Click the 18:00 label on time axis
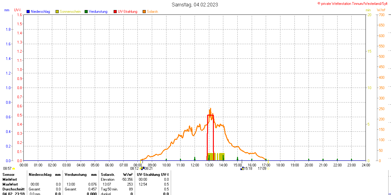The width and height of the screenshot is (391, 195). pyautogui.click(x=280, y=165)
